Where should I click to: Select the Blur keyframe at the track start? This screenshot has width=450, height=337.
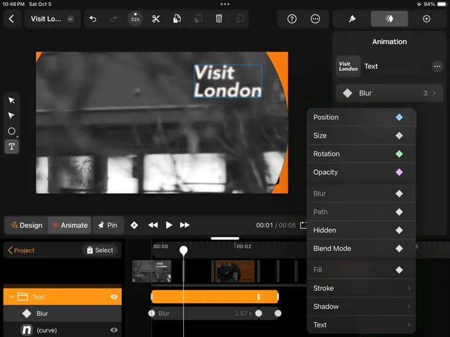tap(152, 314)
